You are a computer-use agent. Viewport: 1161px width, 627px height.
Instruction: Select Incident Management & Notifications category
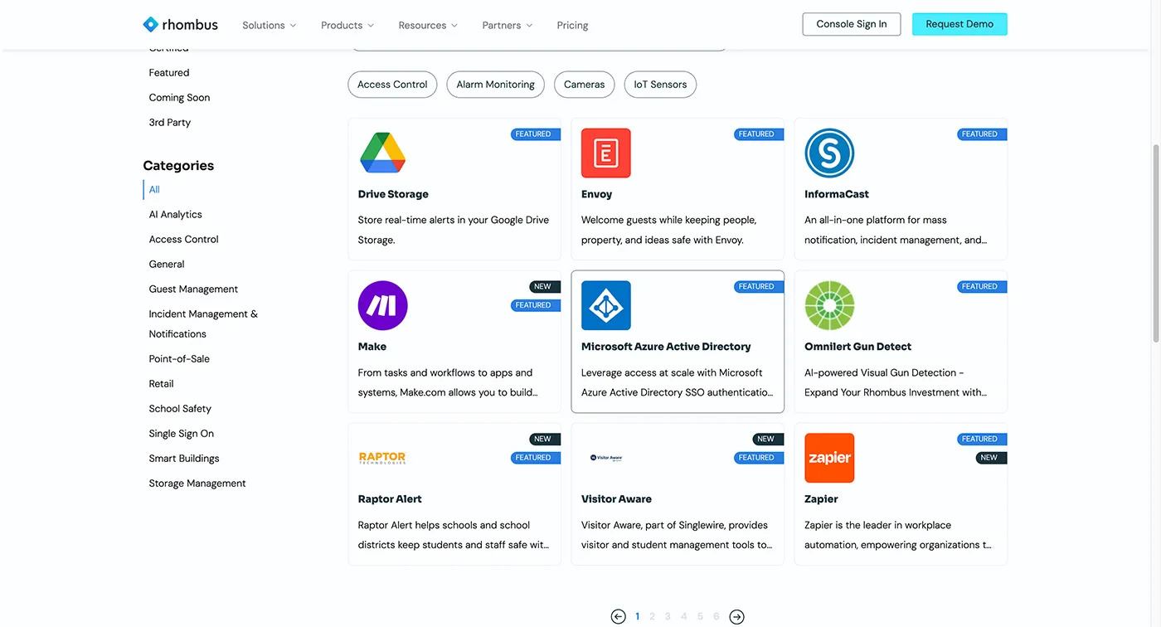203,324
